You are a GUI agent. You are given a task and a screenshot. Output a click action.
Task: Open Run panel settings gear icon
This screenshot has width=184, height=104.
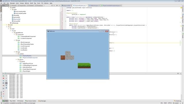[178, 73]
